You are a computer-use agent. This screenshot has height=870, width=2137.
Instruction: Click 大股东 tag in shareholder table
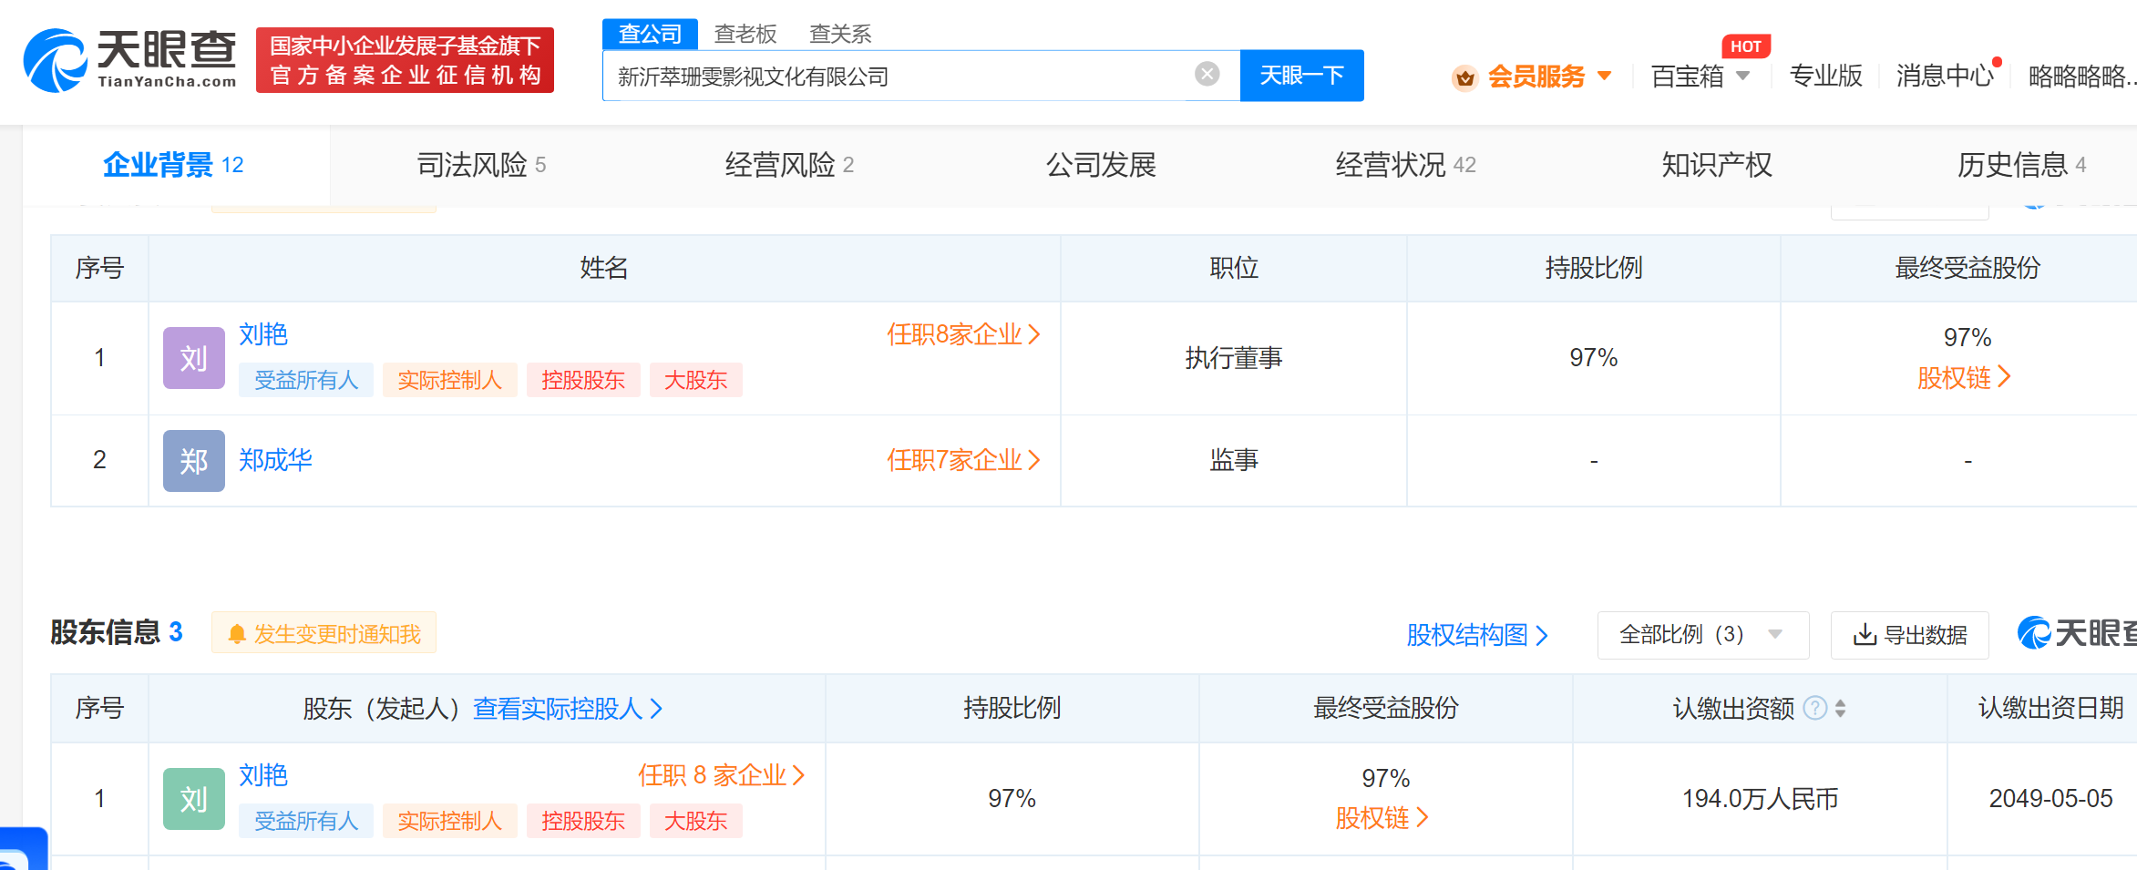695,821
